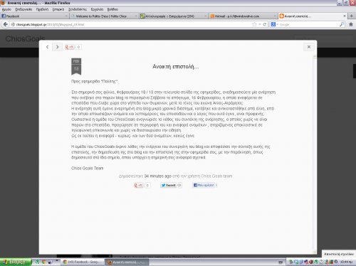Image resolution: width=356 pixels, height=266 pixels.
Task: Open previous post with left chevron
Action: point(48,47)
